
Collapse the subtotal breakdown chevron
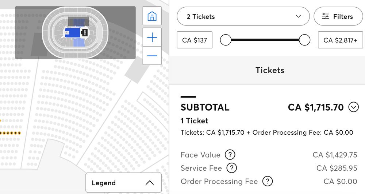353,107
